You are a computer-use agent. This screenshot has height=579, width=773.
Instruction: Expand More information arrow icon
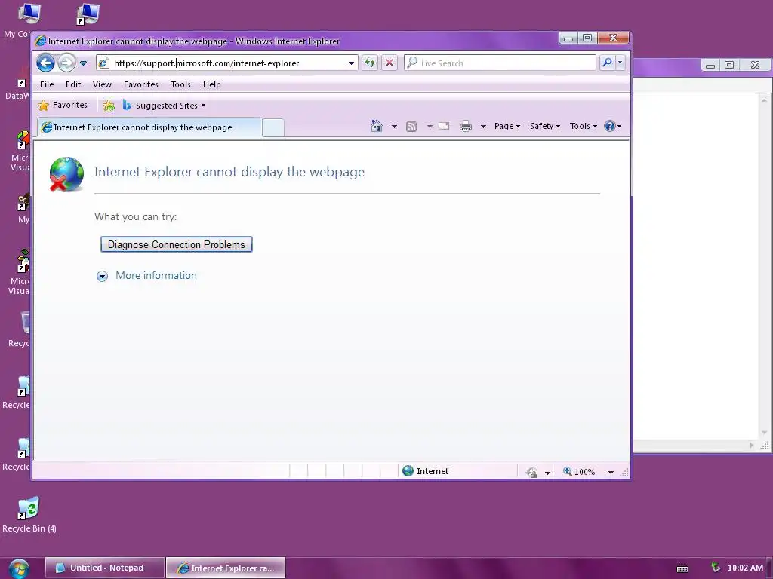coord(102,276)
